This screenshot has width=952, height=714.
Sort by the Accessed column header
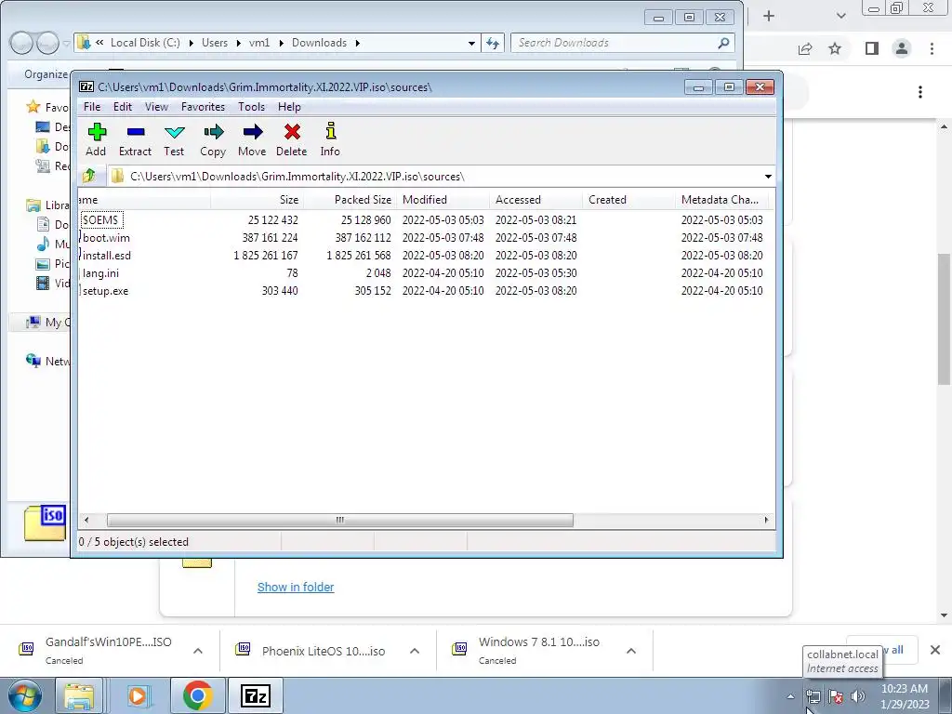point(535,200)
